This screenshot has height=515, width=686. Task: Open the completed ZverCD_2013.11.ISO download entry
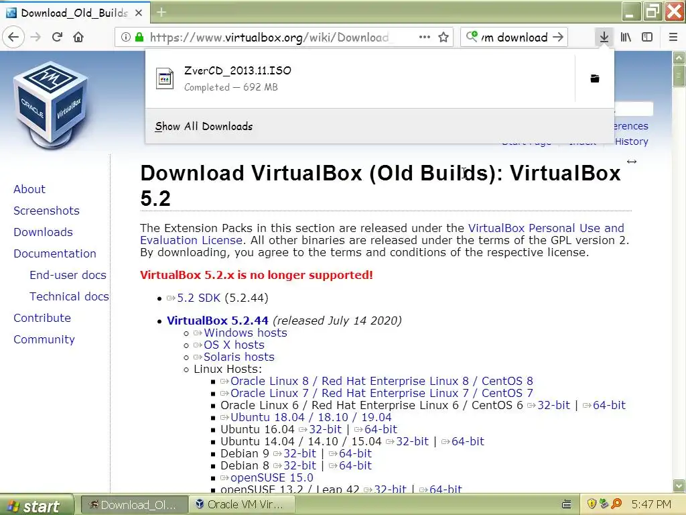[360, 79]
